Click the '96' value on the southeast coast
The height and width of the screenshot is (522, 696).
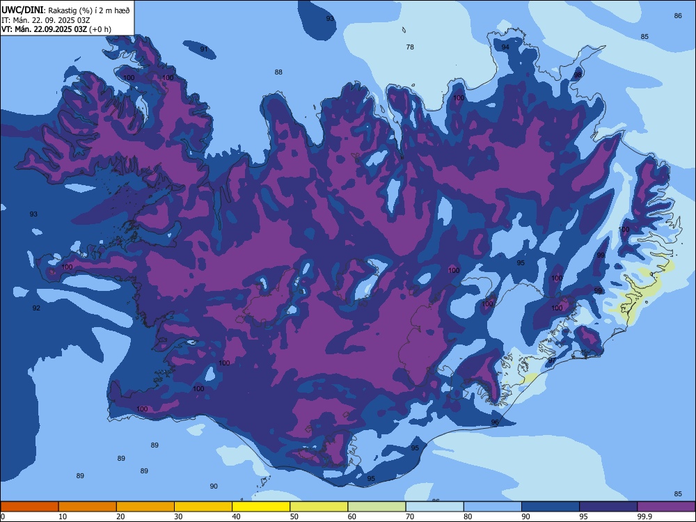tap(495, 422)
